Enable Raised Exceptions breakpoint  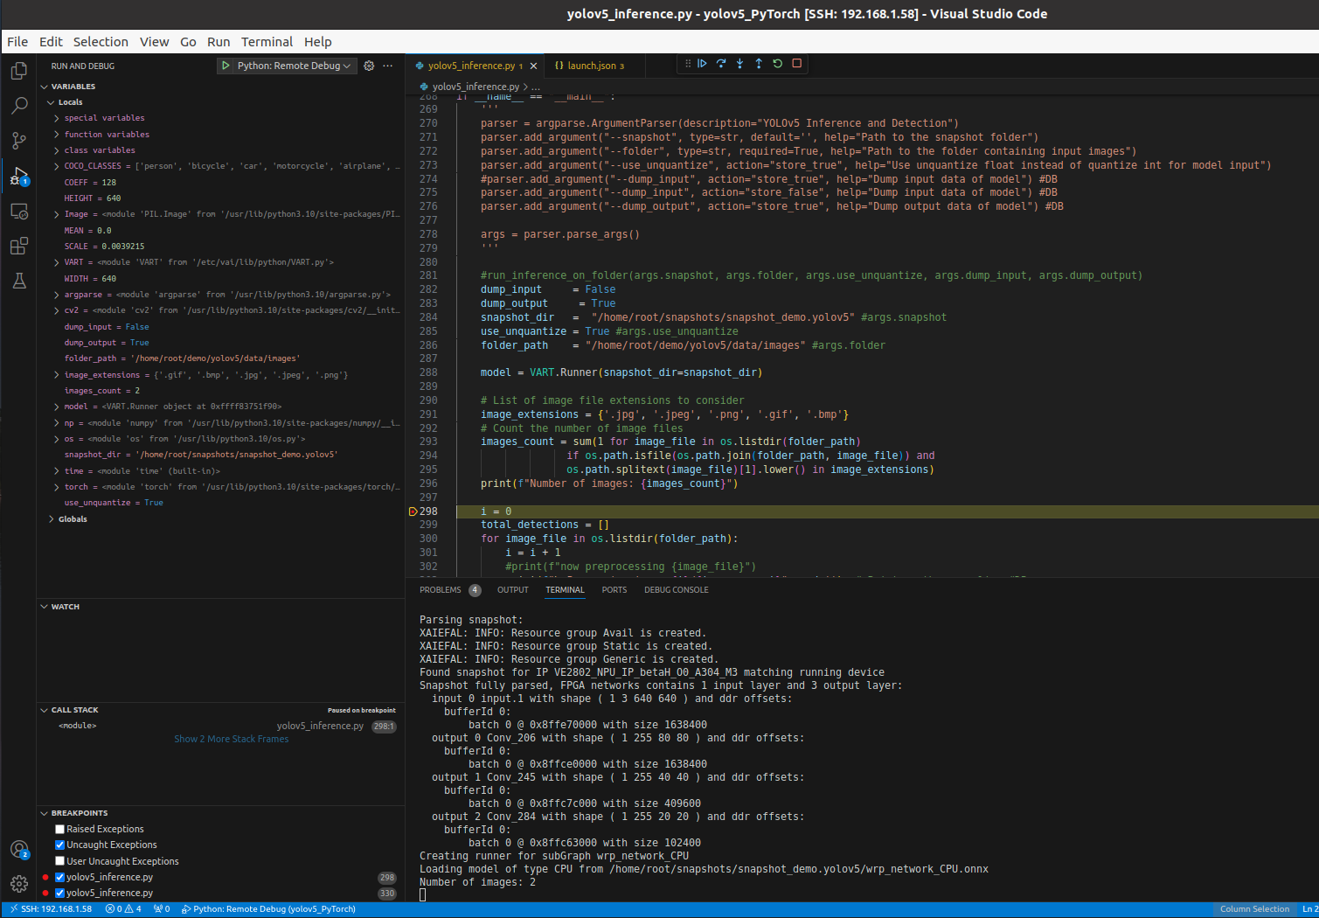pos(60,829)
